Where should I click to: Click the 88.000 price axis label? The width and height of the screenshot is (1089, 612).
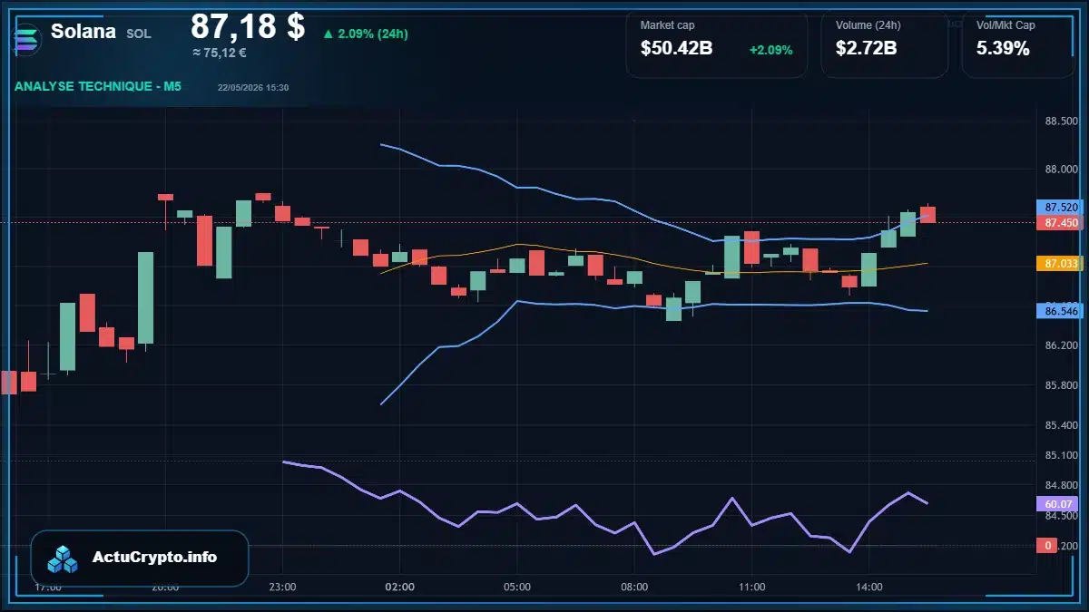[x=1061, y=170]
